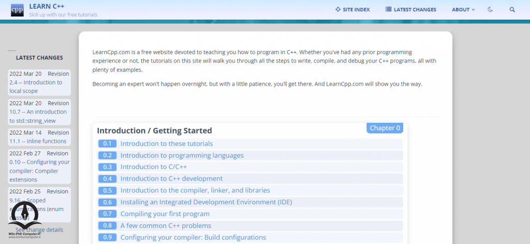
Task: Click the Introduction / Getting Started heading
Action: pyautogui.click(x=154, y=131)
